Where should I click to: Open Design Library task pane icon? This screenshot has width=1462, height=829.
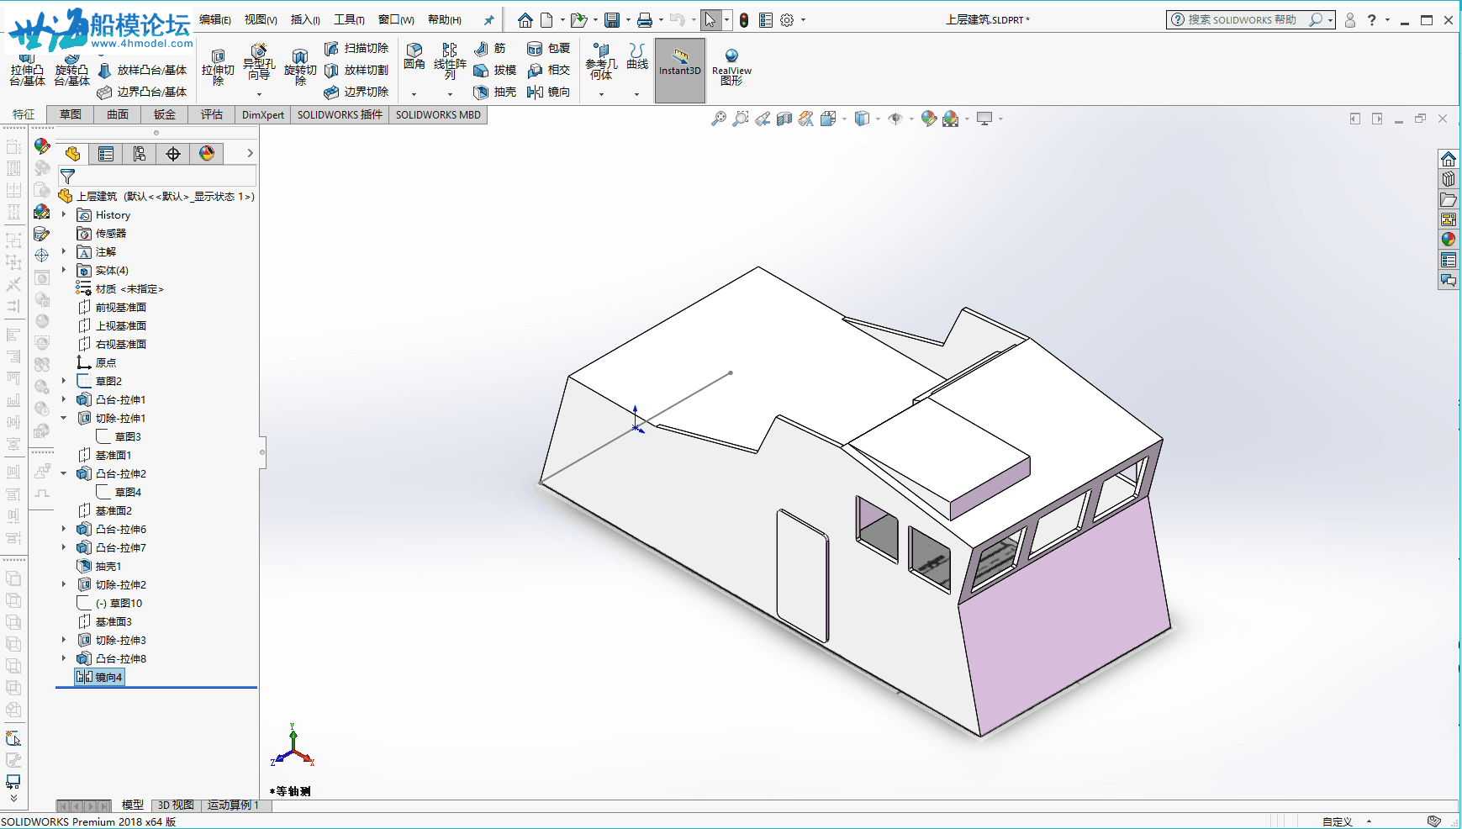pos(1448,179)
